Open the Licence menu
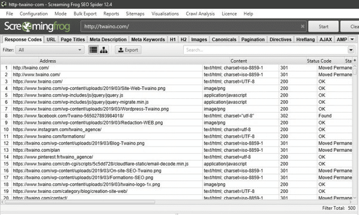The image size is (359, 215). 229,14
